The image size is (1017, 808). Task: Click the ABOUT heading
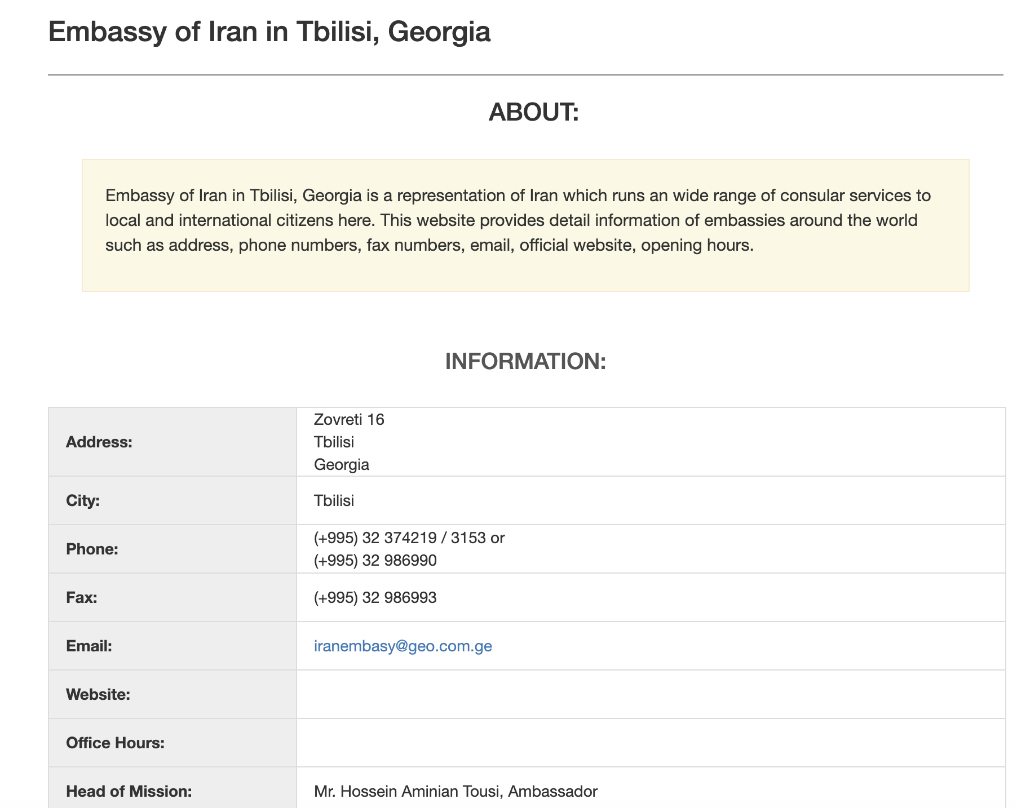click(533, 112)
